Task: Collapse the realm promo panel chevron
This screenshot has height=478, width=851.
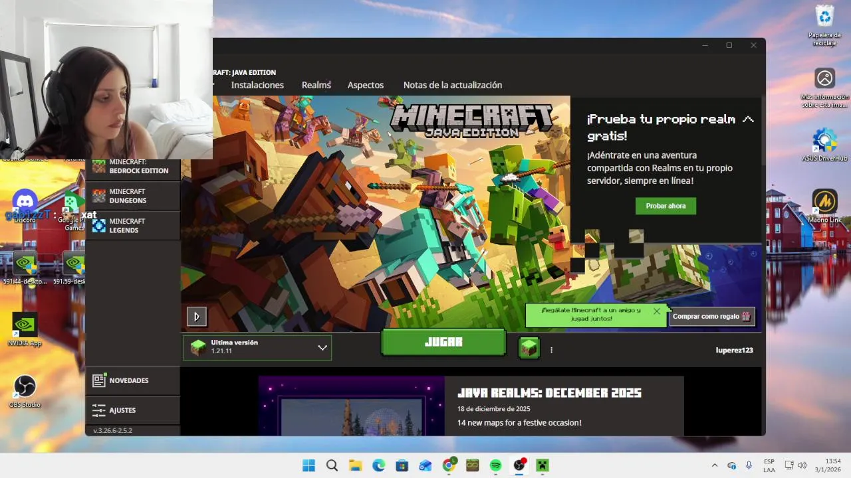Action: (748, 119)
